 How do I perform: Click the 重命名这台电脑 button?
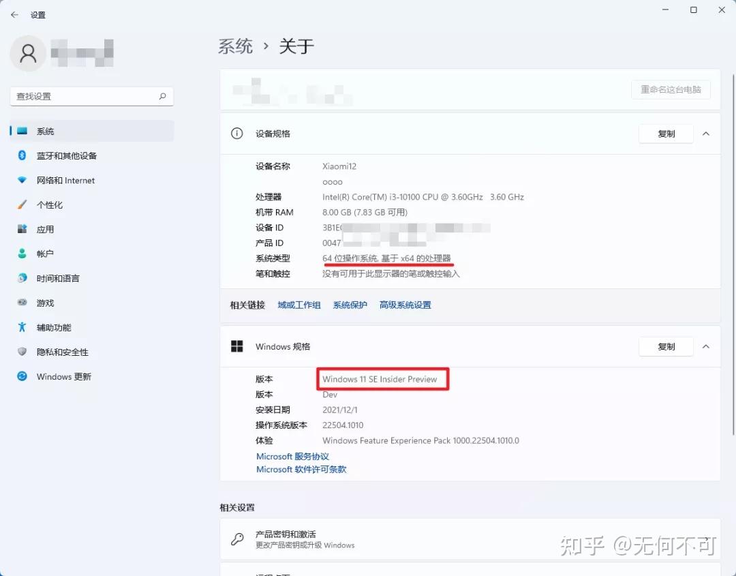pyautogui.click(x=671, y=89)
